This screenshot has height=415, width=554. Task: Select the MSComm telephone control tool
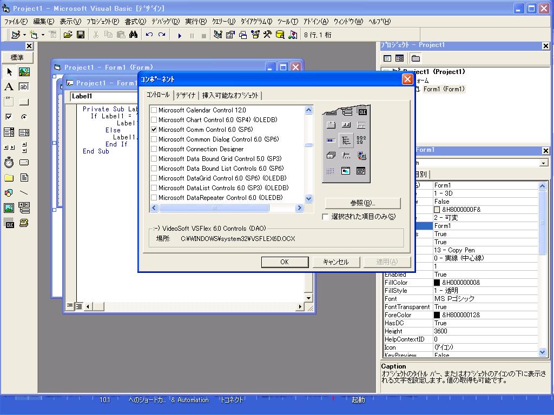(24, 223)
